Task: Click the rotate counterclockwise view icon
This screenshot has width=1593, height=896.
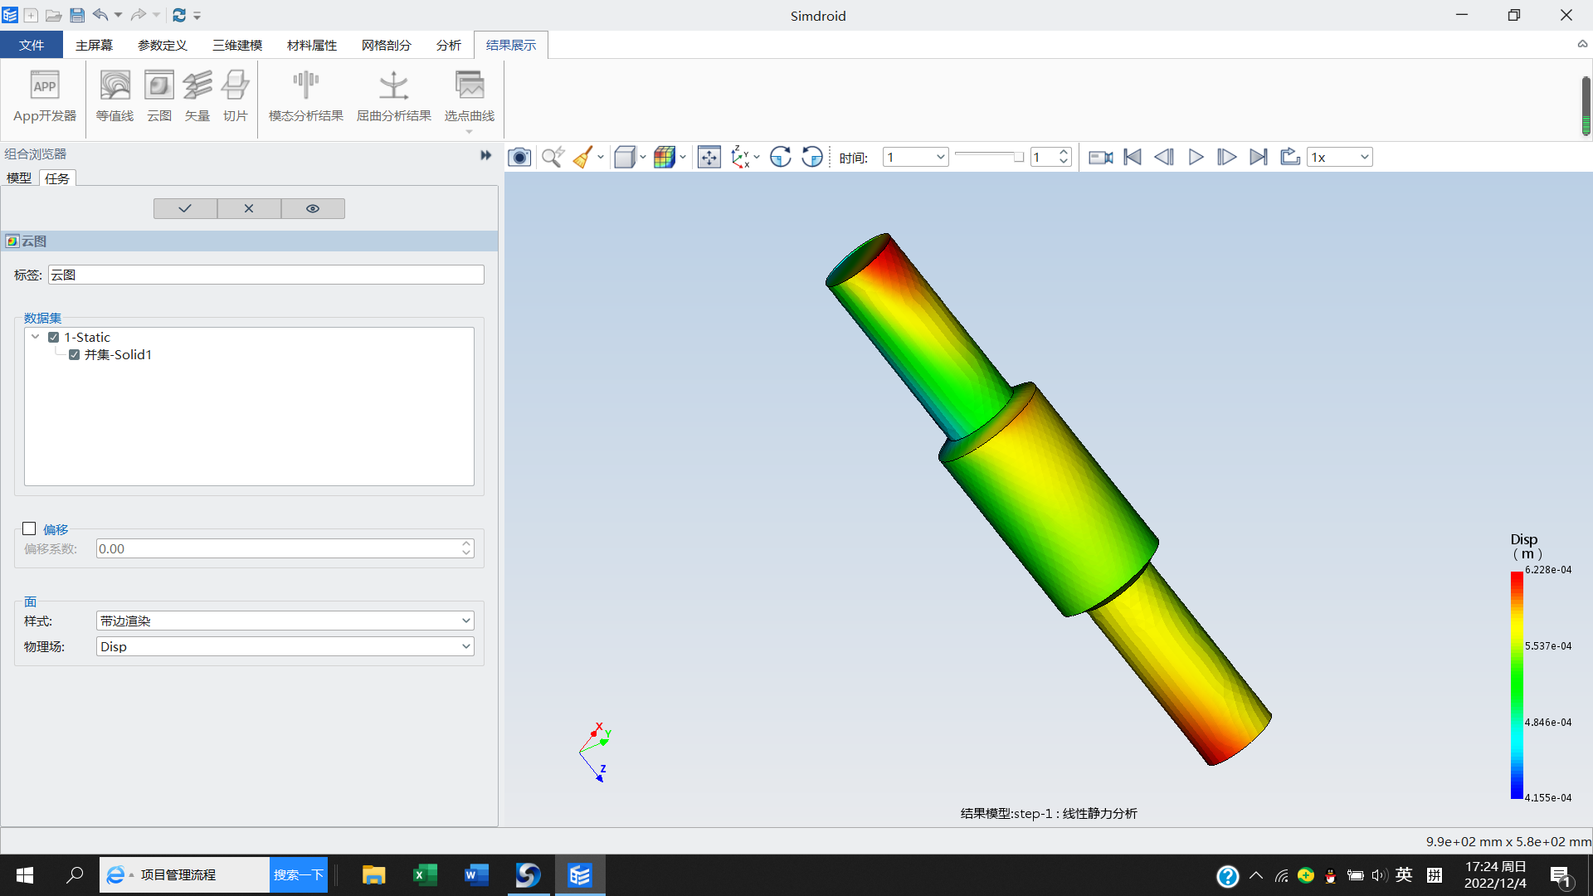Action: tap(812, 157)
